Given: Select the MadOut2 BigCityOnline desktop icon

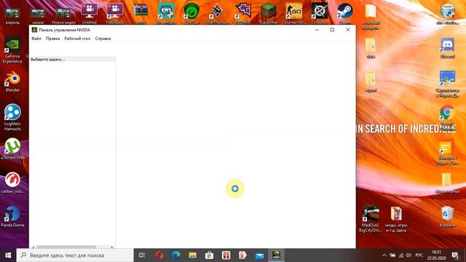Looking at the screenshot, I should point(371,219).
